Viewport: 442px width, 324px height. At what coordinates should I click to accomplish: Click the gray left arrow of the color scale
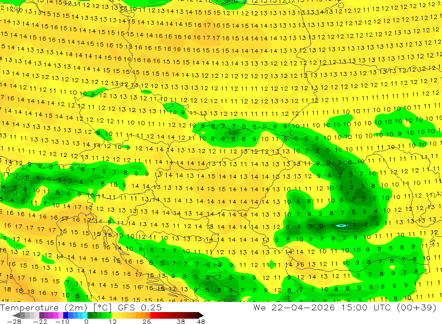[x=16, y=315]
